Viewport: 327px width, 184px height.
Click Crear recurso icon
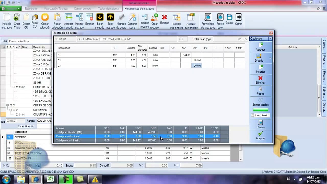(154, 18)
